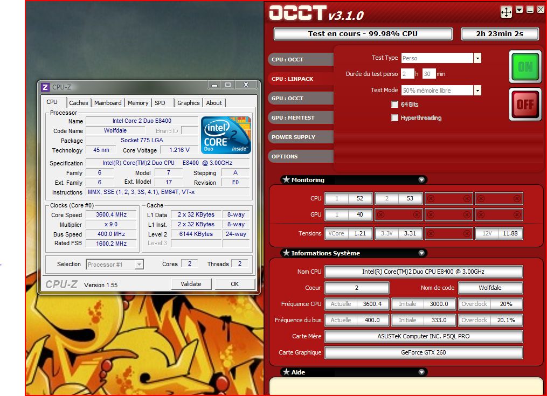Toggle the Hyperthreading checkbox
547x396 pixels.
coord(395,118)
